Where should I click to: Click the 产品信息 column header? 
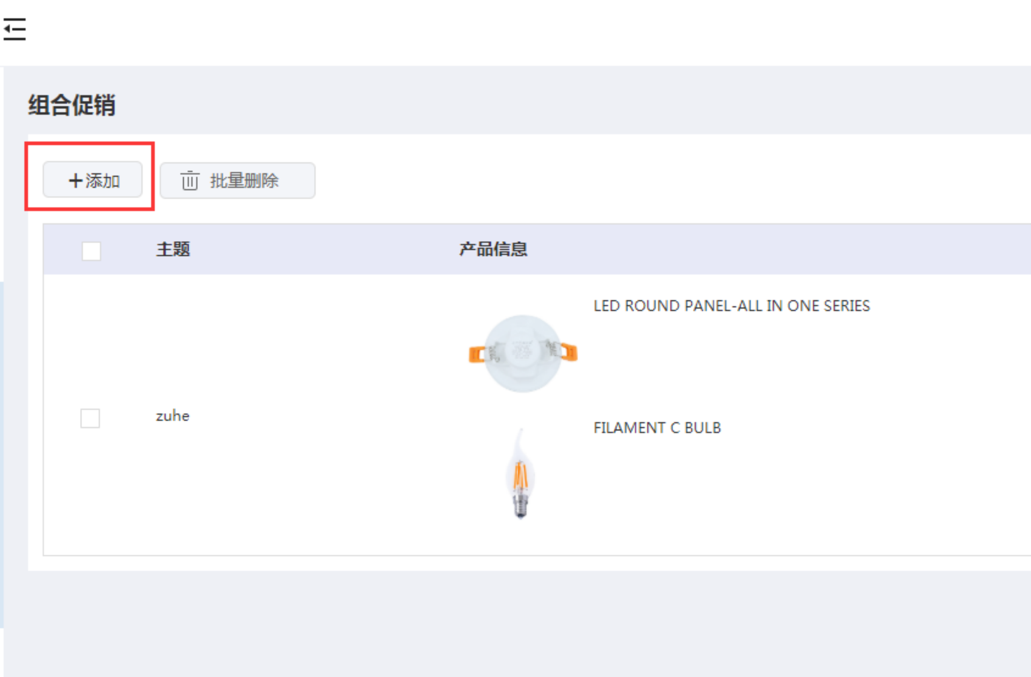pyautogui.click(x=493, y=249)
